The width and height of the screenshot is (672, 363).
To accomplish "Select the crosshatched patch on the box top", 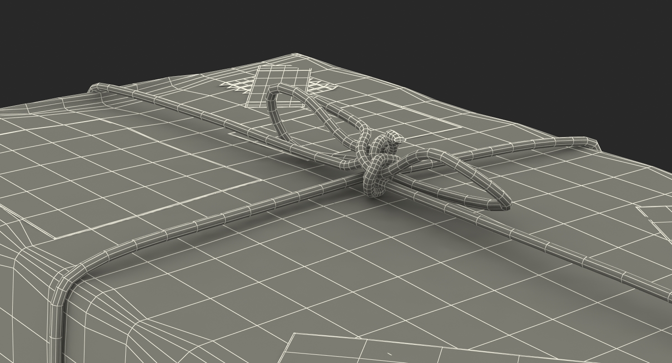I will (279, 86).
